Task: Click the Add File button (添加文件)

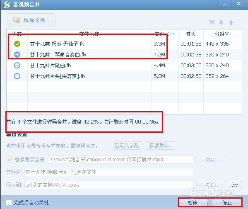Action: 31,20
